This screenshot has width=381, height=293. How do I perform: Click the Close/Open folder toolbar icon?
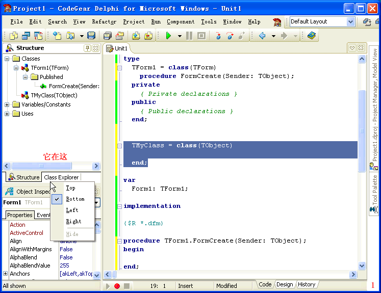point(119,36)
